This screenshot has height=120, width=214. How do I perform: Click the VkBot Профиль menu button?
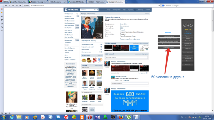click(188, 36)
